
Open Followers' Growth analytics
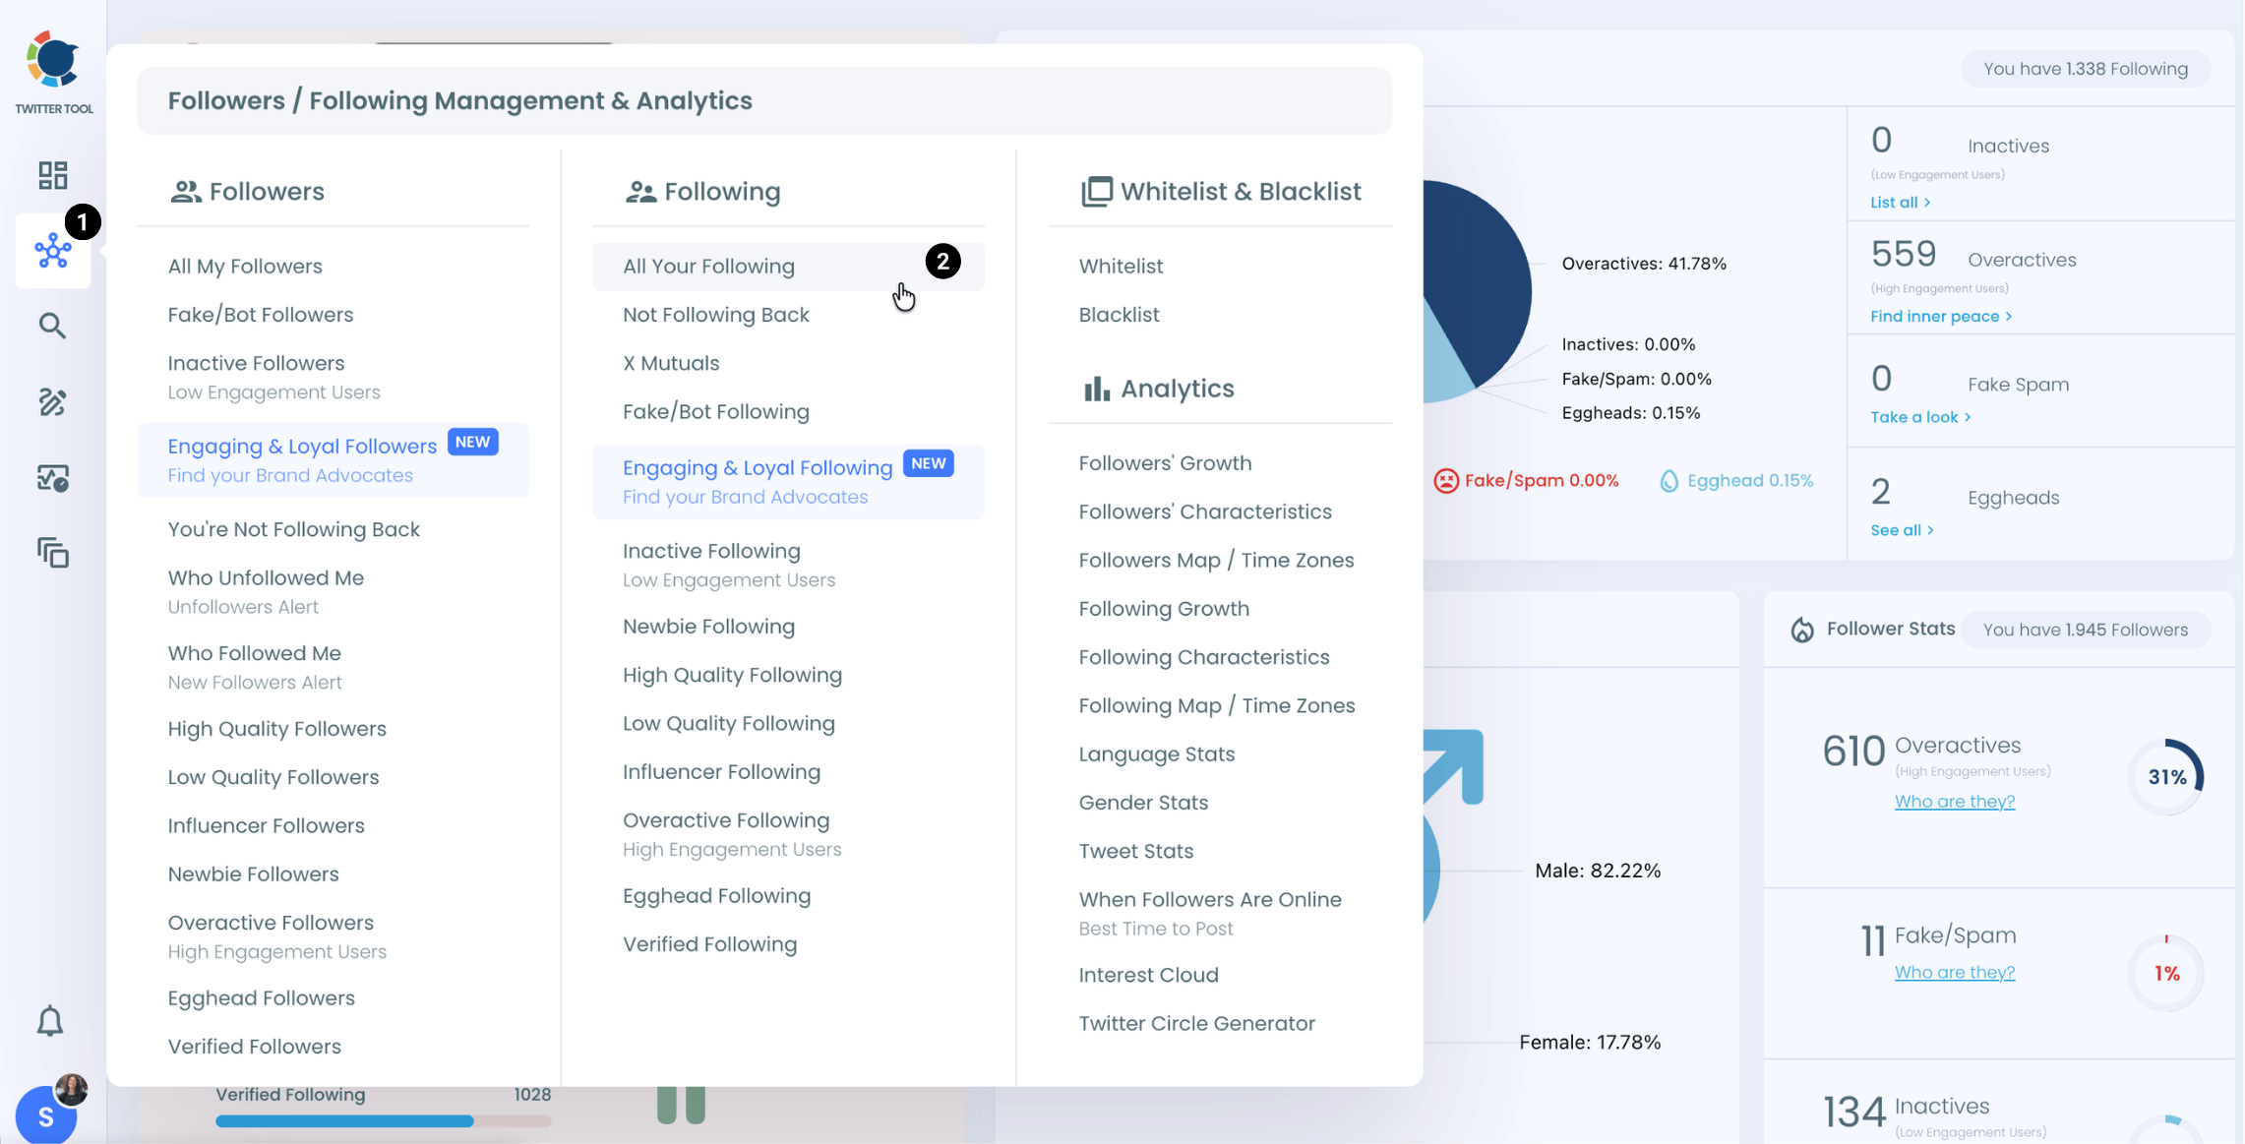(1165, 463)
